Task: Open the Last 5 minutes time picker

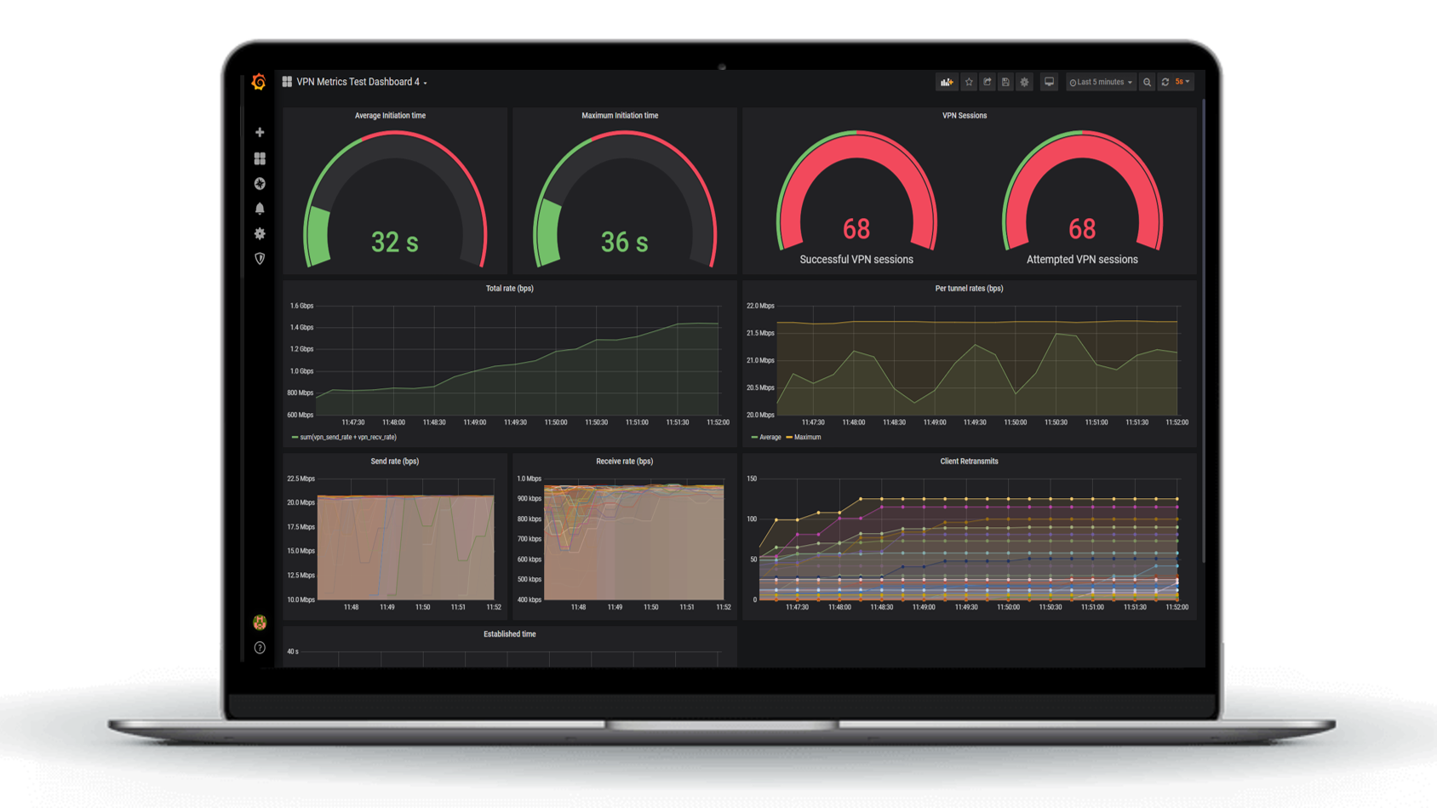Action: click(x=1100, y=82)
